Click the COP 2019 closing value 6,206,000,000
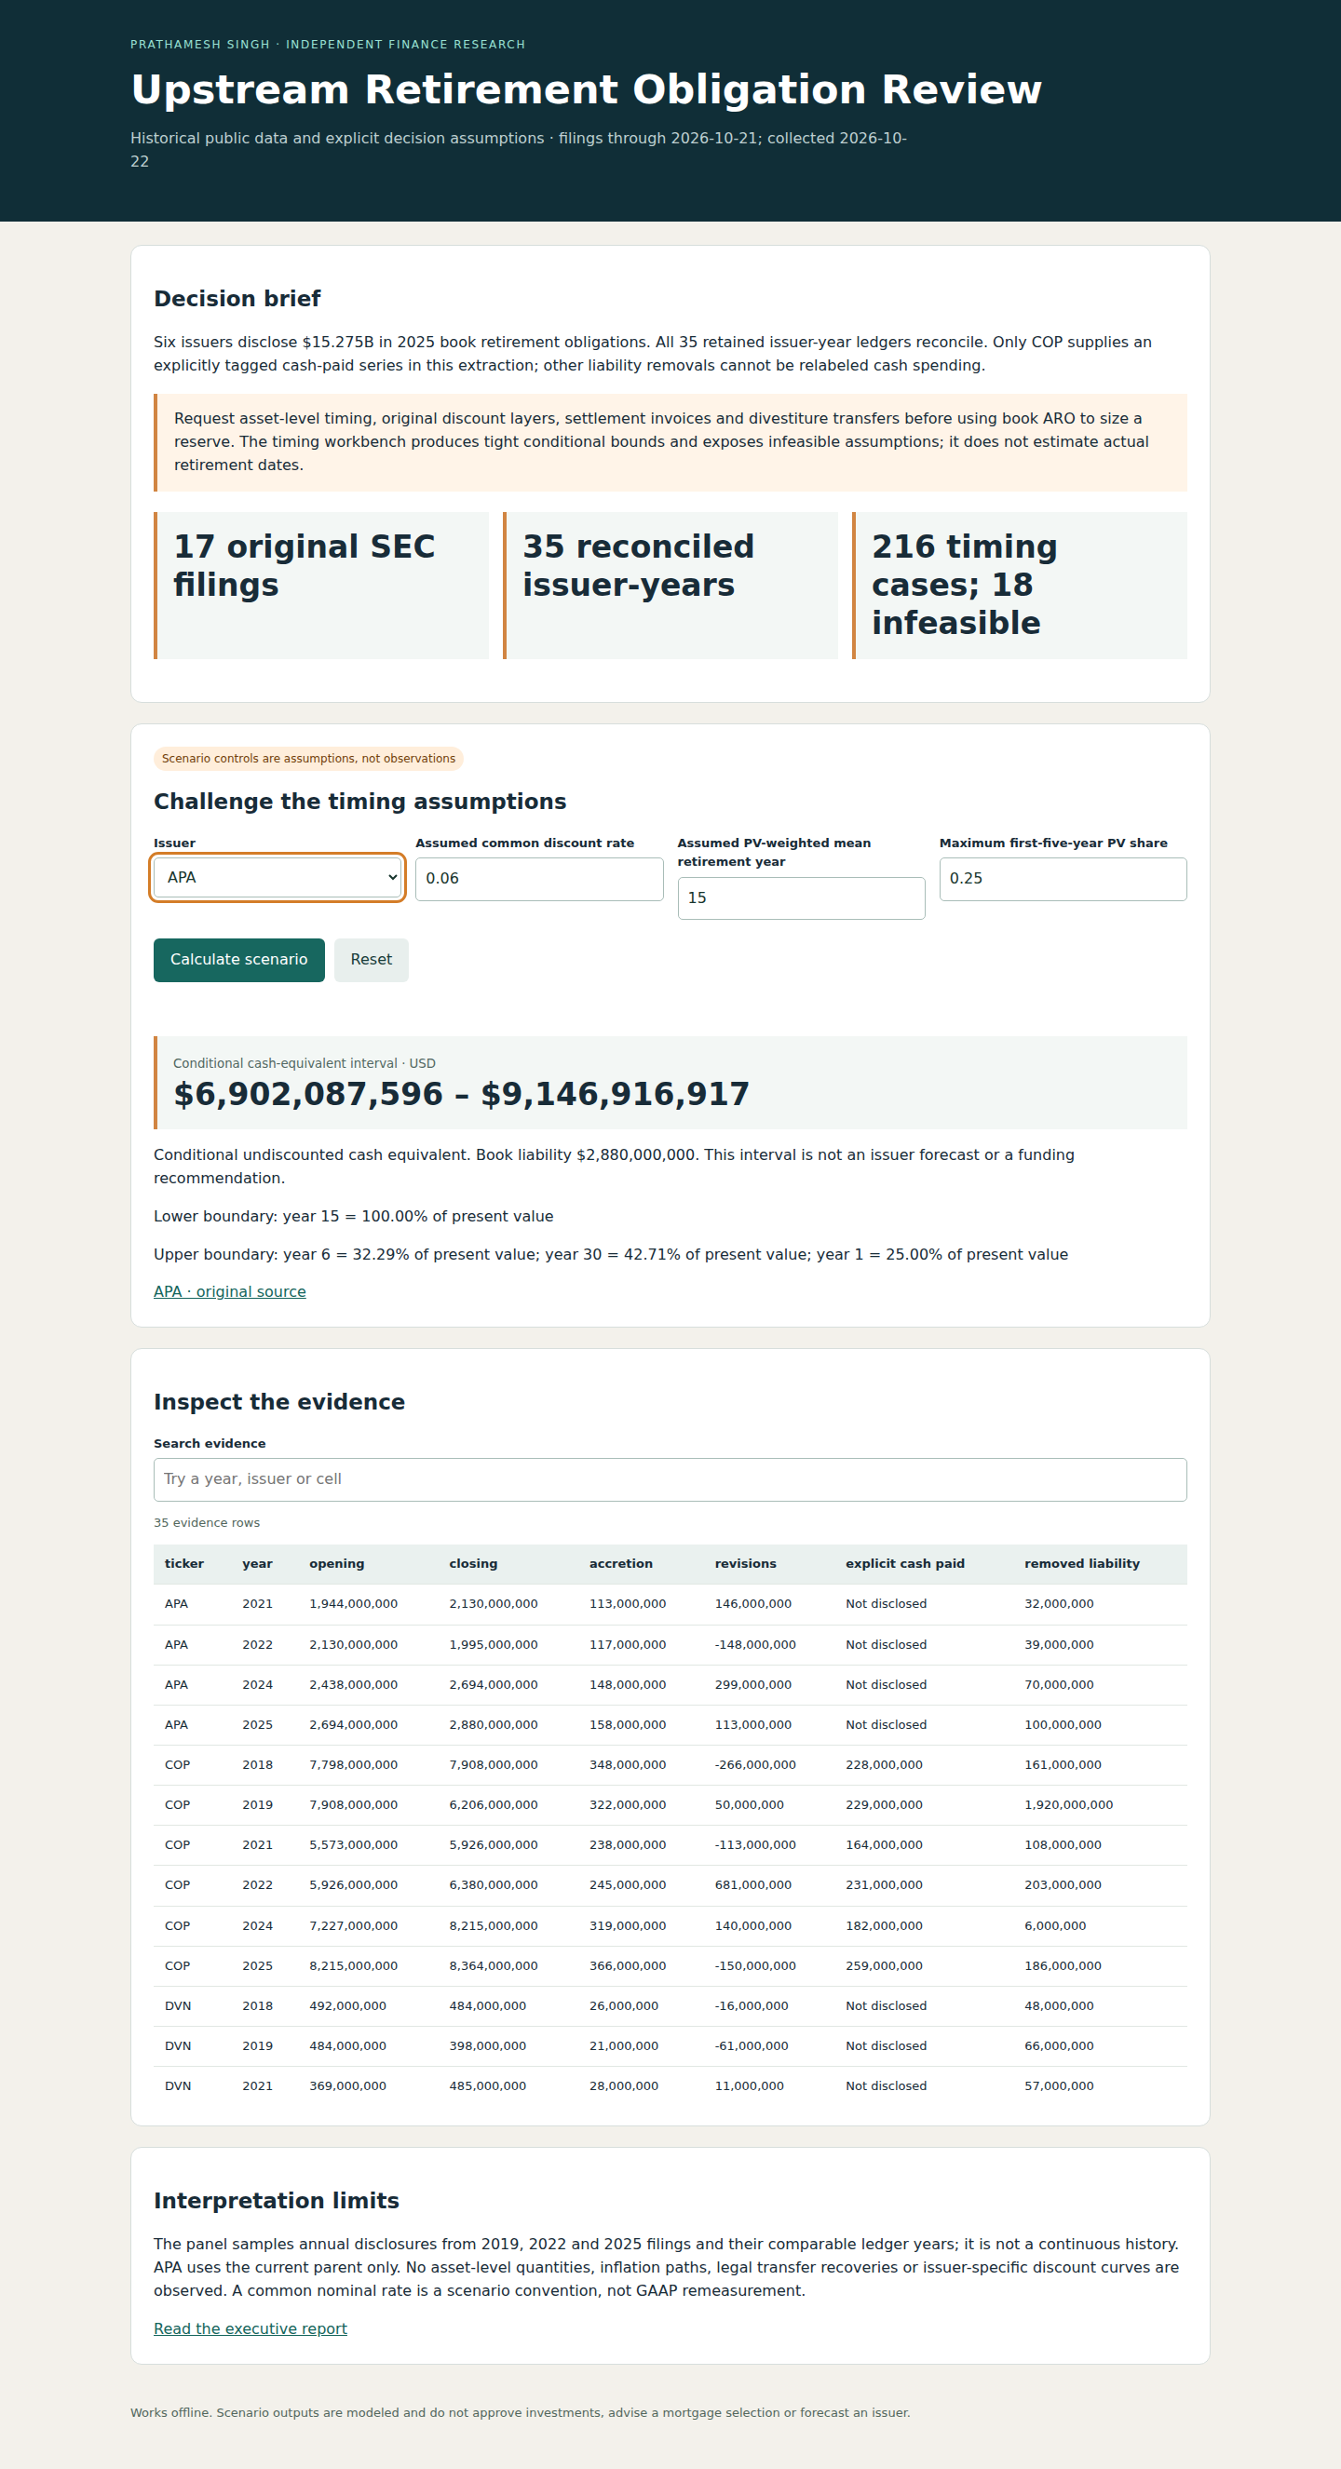Screen dimensions: 1341x2469 [493, 1805]
